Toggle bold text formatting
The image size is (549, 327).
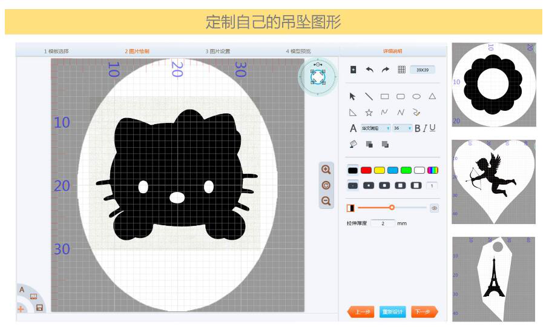(417, 128)
